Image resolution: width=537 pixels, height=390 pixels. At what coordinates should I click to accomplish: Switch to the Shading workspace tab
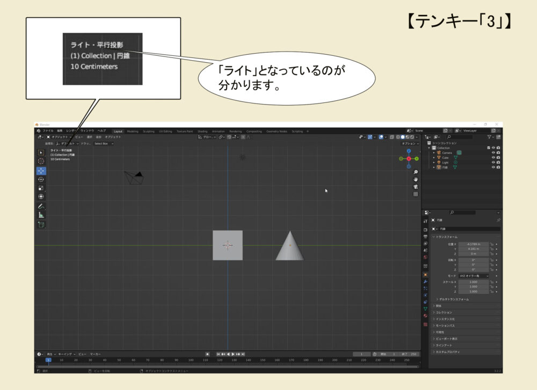(x=202, y=131)
